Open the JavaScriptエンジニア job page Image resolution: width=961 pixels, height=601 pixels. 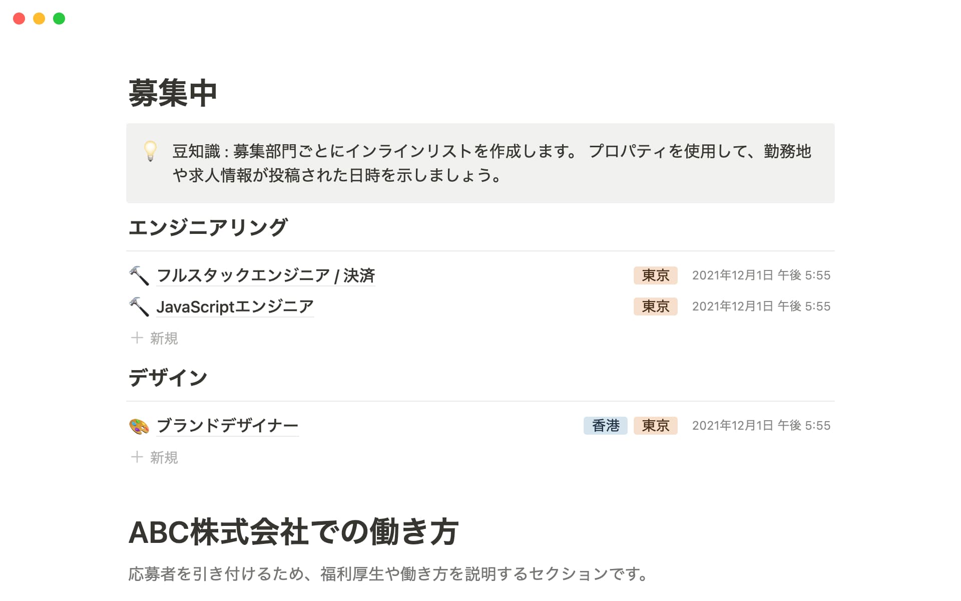tap(235, 307)
